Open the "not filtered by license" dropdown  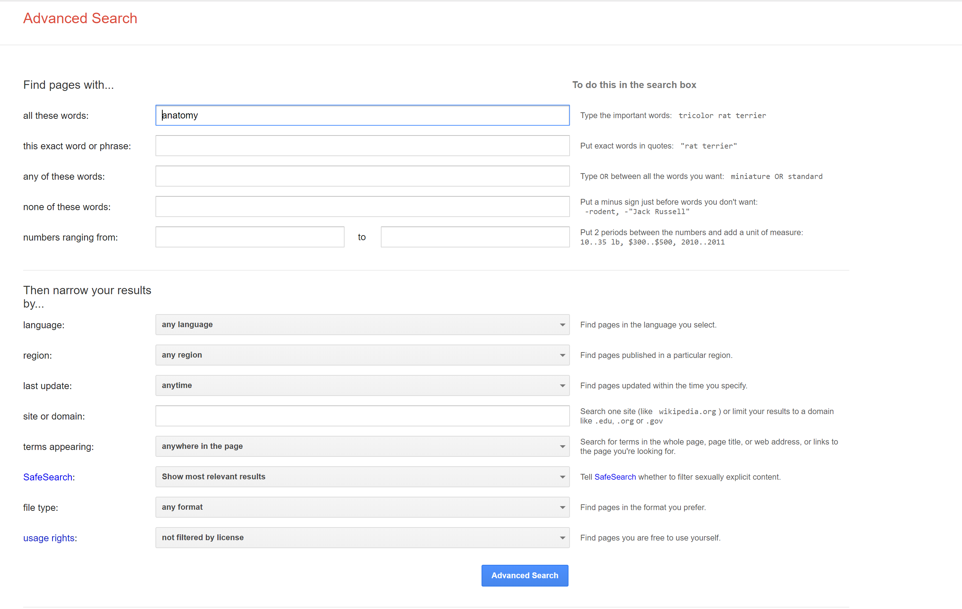362,538
